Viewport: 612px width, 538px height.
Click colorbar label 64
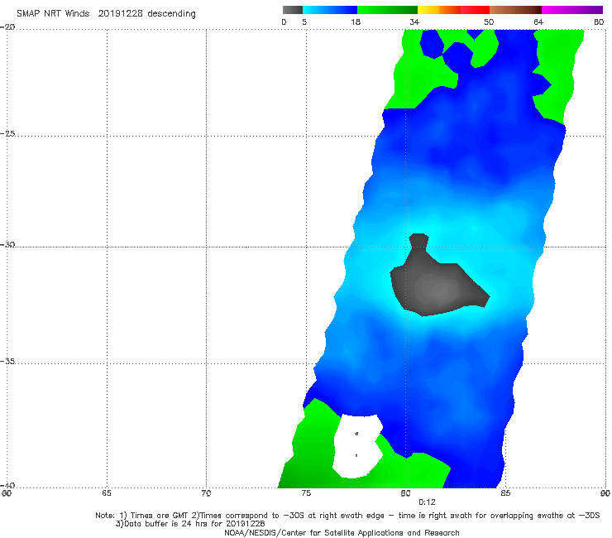pos(538,22)
